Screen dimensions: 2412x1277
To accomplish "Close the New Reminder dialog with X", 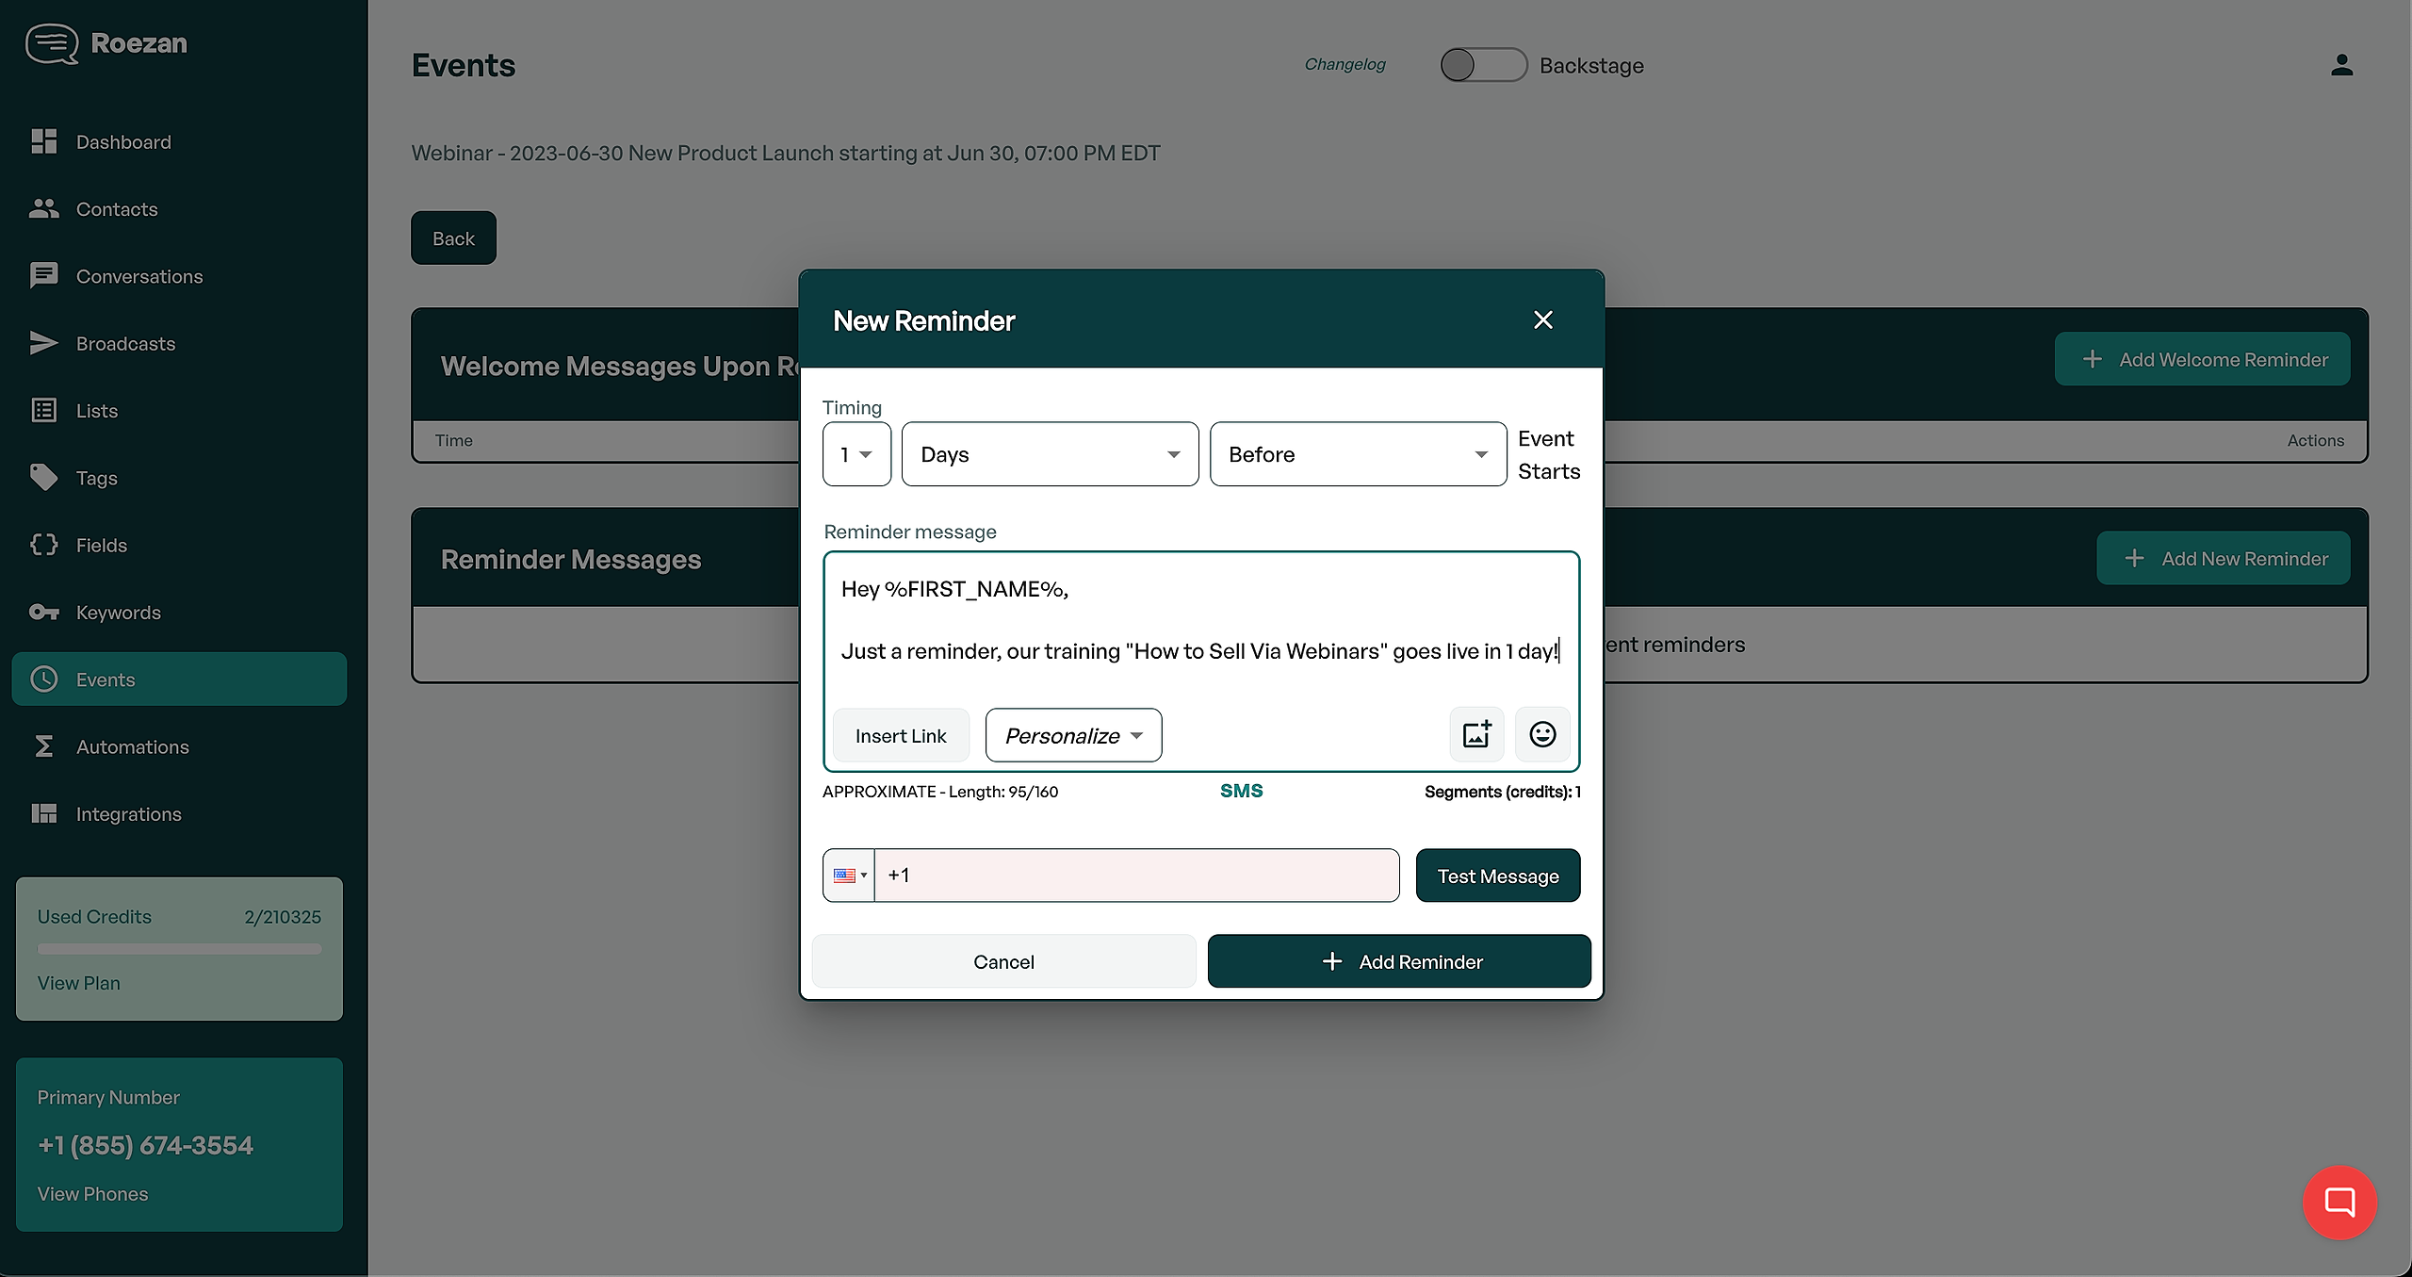I will (x=1542, y=320).
